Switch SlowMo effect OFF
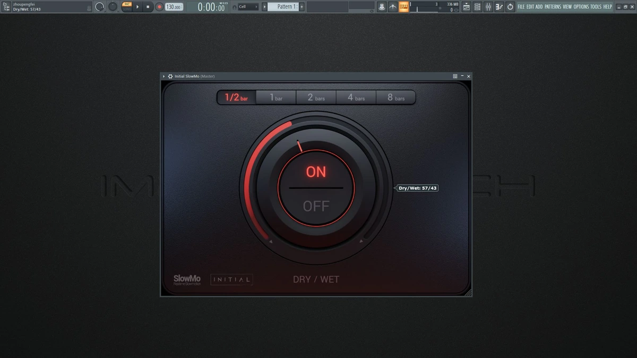Image resolution: width=637 pixels, height=358 pixels. pyautogui.click(x=316, y=206)
